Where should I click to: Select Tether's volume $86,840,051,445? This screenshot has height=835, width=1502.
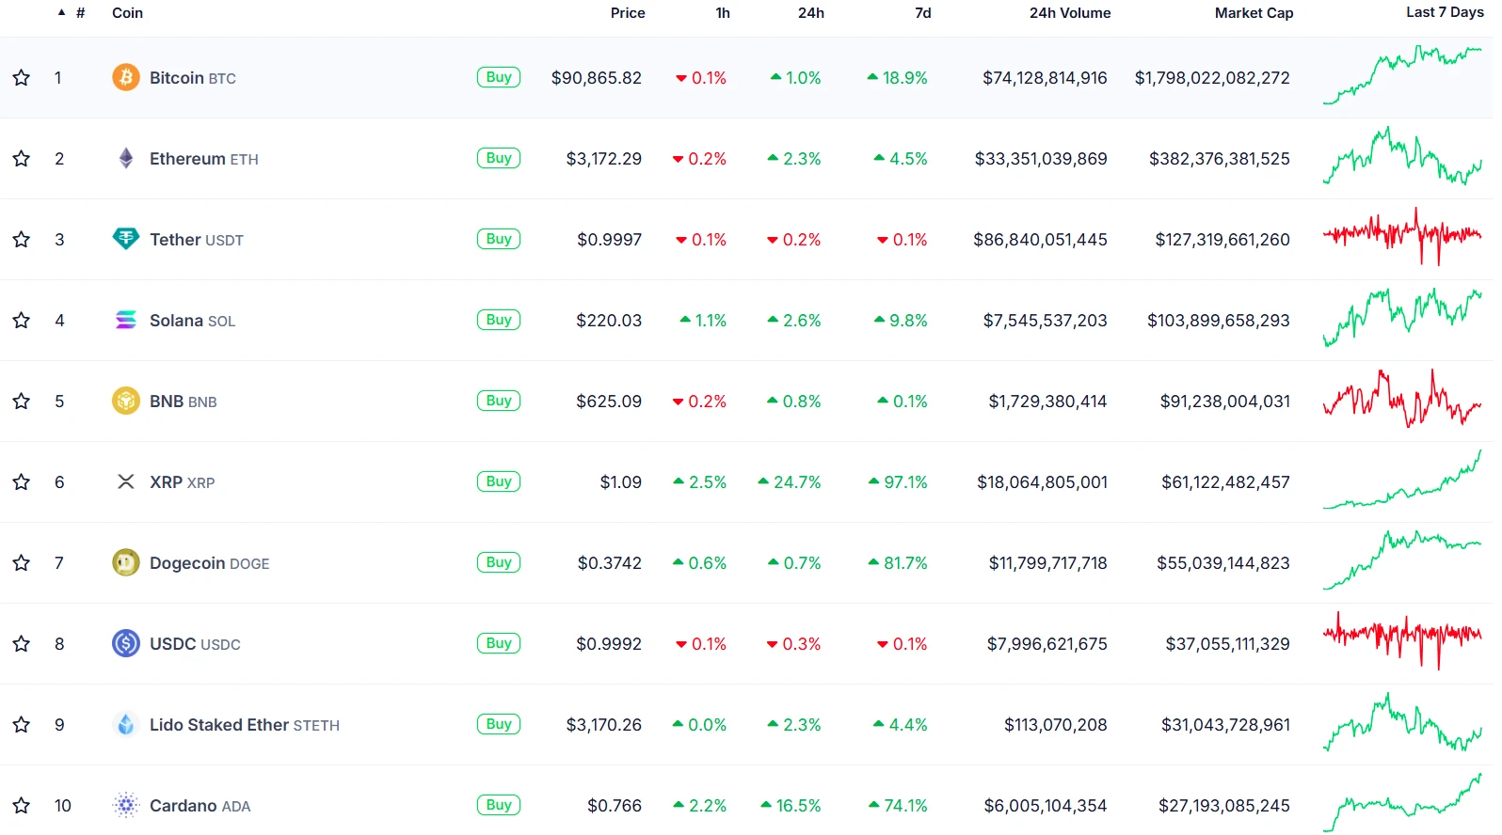[x=1040, y=240]
